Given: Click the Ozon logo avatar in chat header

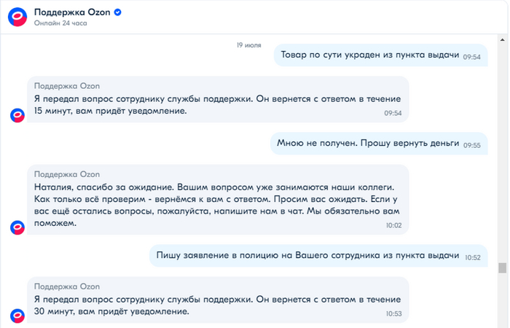Looking at the screenshot, I should [17, 16].
